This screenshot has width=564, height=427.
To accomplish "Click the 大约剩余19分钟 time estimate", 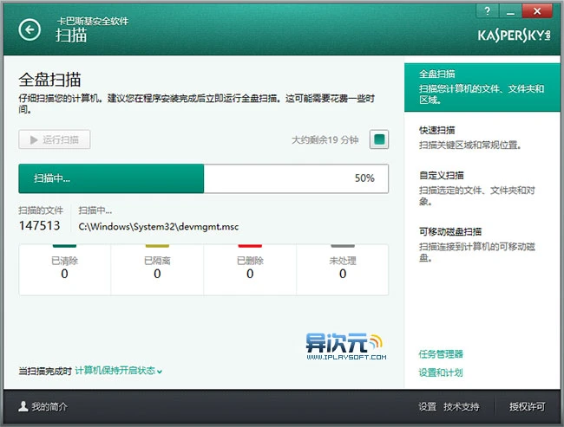I will coord(325,139).
